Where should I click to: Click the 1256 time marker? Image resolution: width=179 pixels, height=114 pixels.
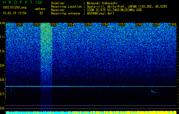[105, 25]
